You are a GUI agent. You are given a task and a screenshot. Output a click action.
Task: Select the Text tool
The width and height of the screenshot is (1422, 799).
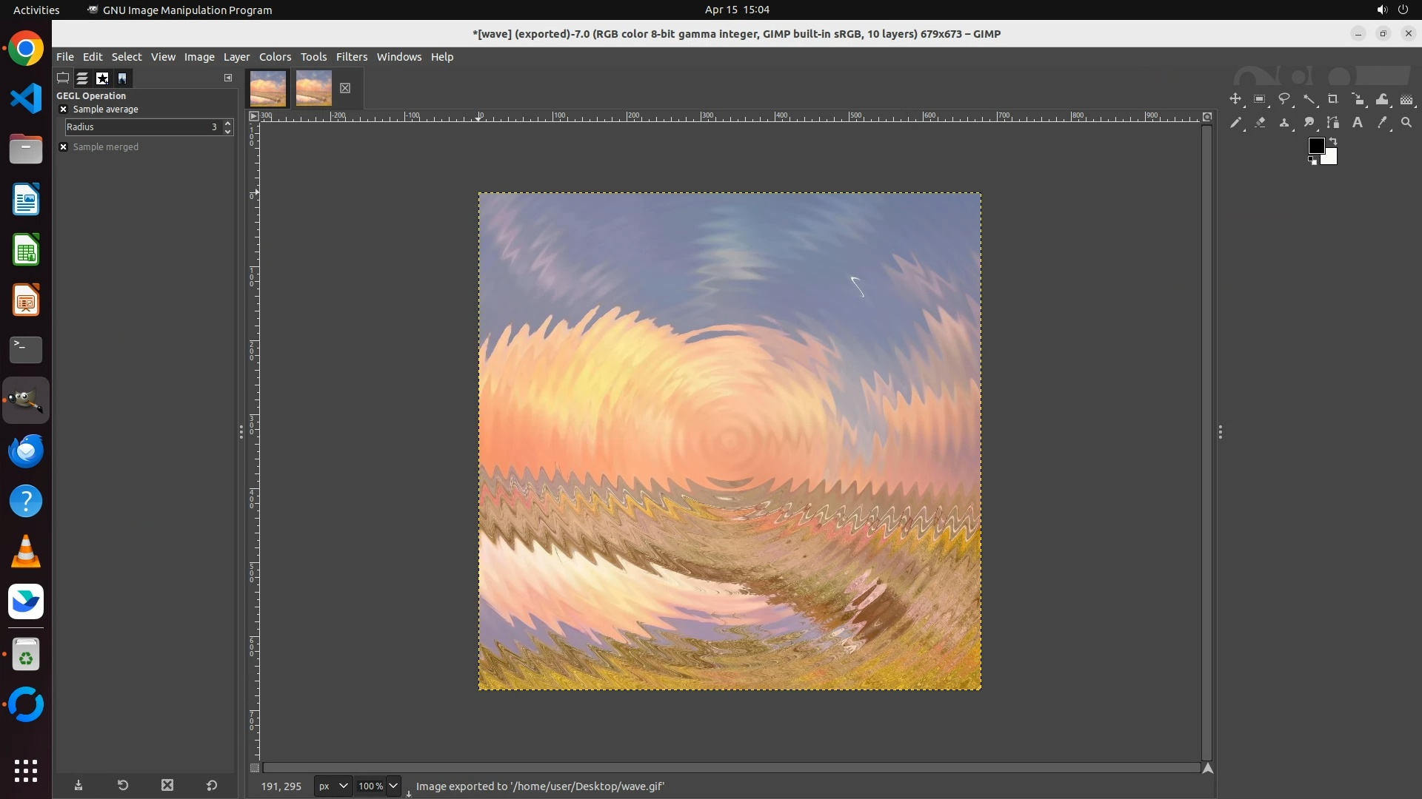1358,123
